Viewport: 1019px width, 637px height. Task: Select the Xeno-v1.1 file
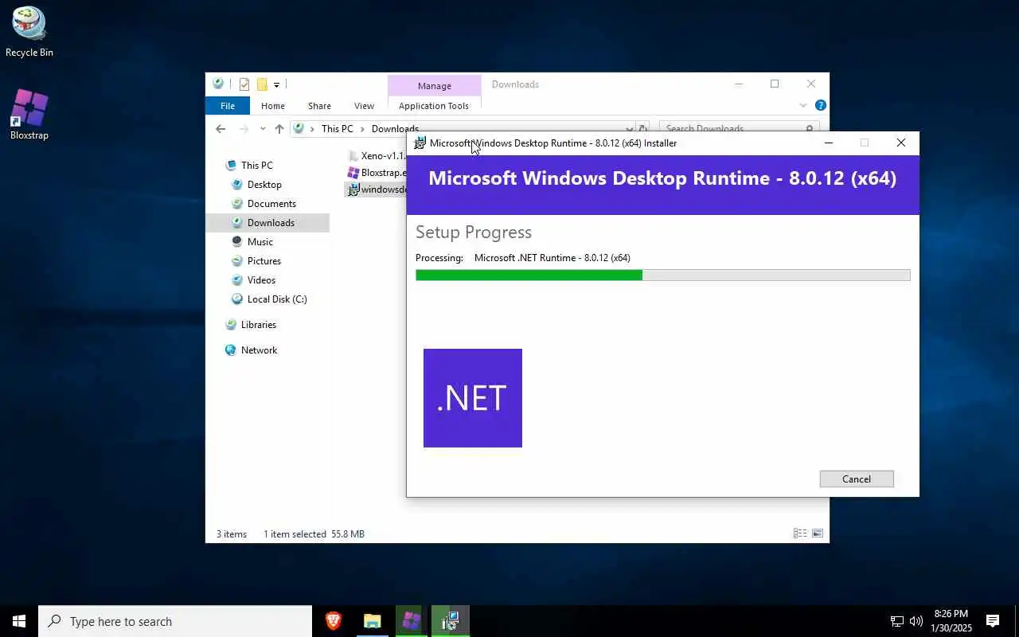pyautogui.click(x=377, y=155)
